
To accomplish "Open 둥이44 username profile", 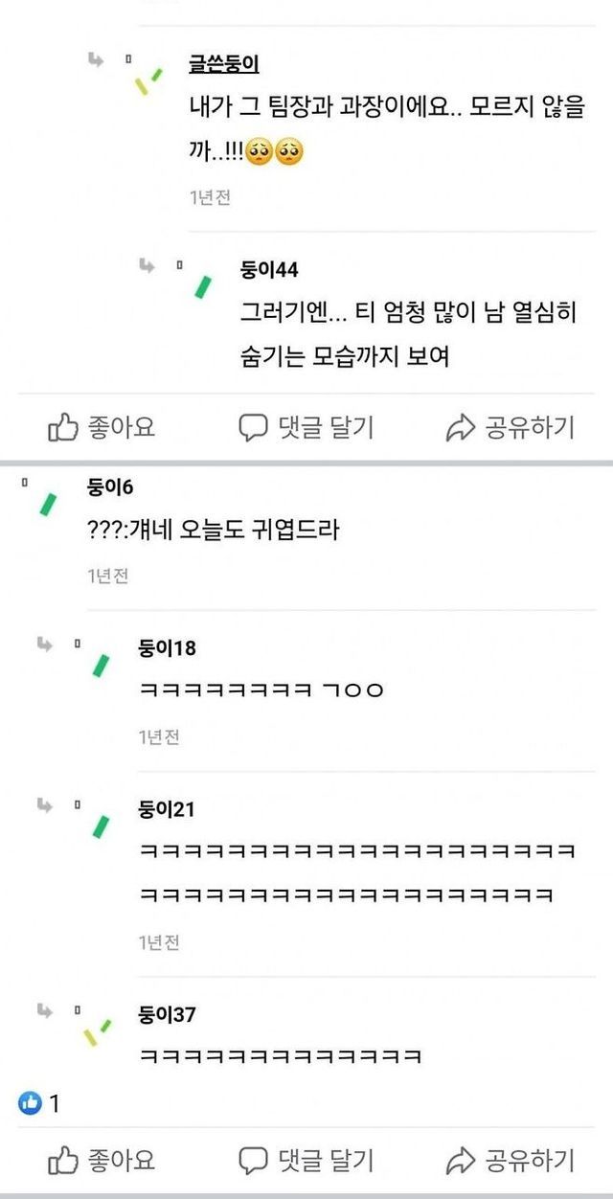I will pyautogui.click(x=269, y=270).
